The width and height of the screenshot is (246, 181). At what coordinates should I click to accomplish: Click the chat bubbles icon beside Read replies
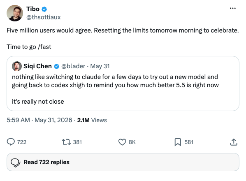pos(15,162)
